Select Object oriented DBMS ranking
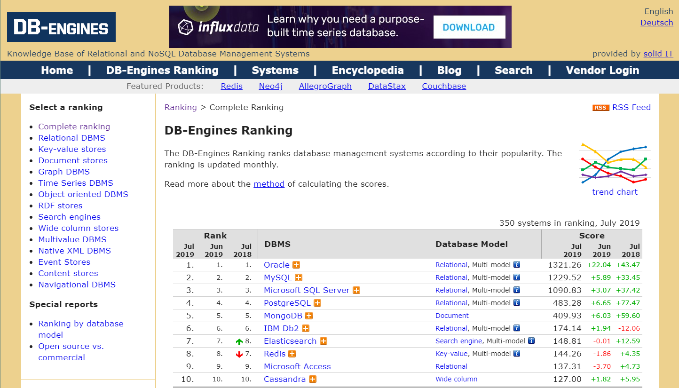The image size is (679, 388). pyautogui.click(x=83, y=194)
